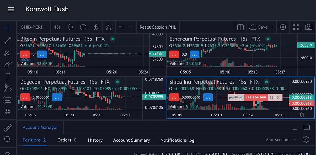Click Bitcoin Volume 93.075K label

(36, 64)
